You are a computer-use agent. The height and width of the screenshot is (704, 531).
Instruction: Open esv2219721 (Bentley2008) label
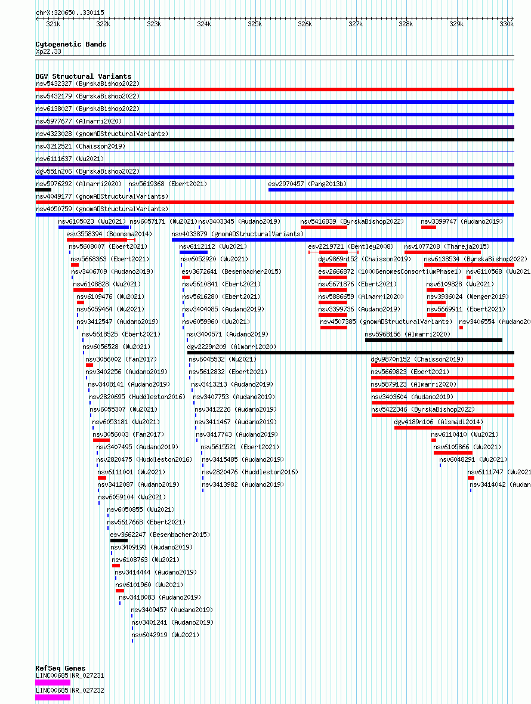[351, 247]
